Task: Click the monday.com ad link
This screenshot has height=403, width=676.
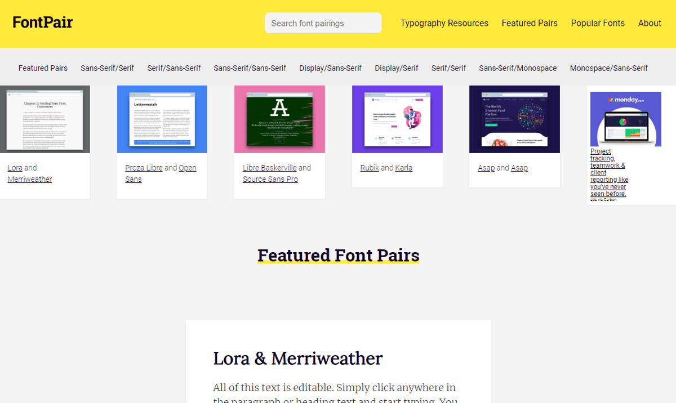Action: [608, 169]
